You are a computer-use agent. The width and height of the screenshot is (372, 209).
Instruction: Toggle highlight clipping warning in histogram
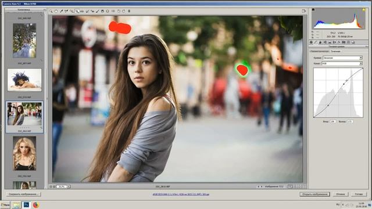(x=364, y=10)
